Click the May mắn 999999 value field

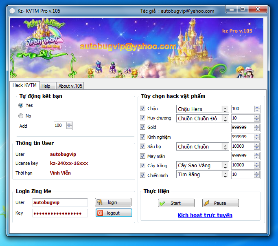(243, 156)
